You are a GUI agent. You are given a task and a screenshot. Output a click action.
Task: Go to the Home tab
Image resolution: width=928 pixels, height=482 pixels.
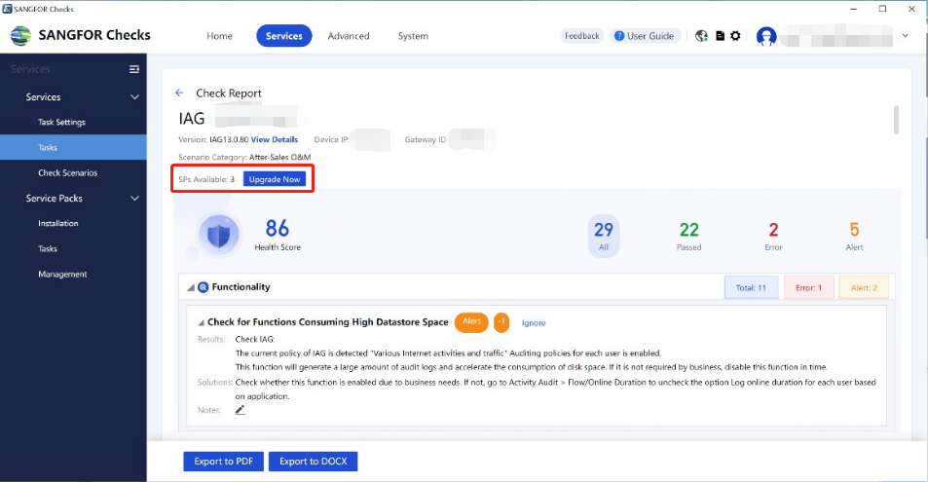[219, 36]
